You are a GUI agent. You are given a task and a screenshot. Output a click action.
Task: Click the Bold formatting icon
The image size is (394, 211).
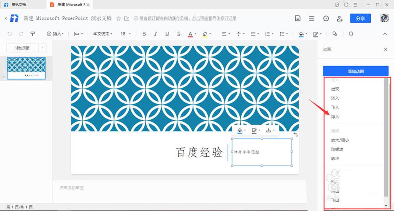point(144,34)
